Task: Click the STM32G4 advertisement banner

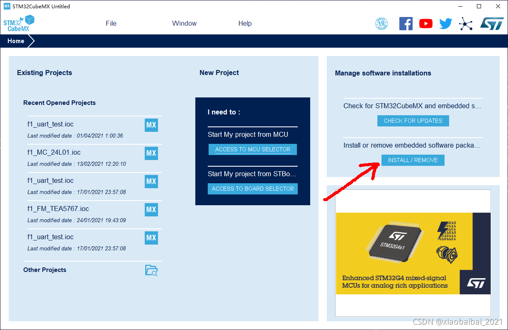Action: [413, 253]
